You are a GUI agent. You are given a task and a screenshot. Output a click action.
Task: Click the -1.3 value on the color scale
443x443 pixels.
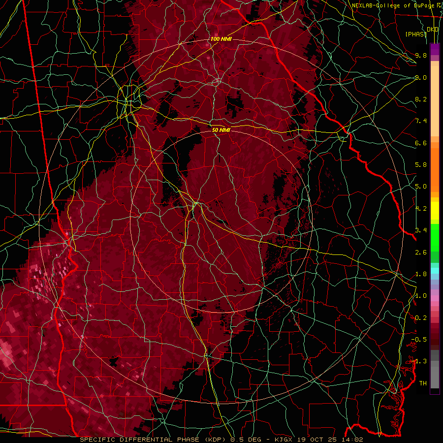(419, 361)
